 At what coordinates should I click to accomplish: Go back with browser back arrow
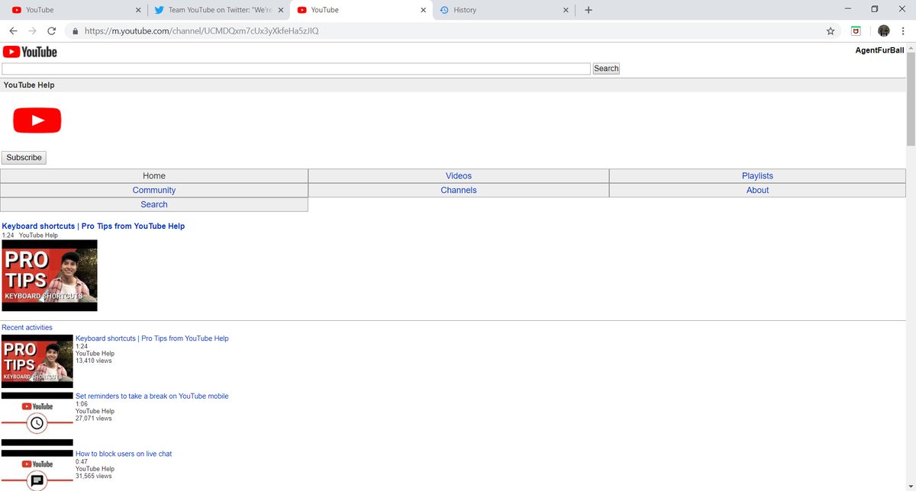[13, 31]
